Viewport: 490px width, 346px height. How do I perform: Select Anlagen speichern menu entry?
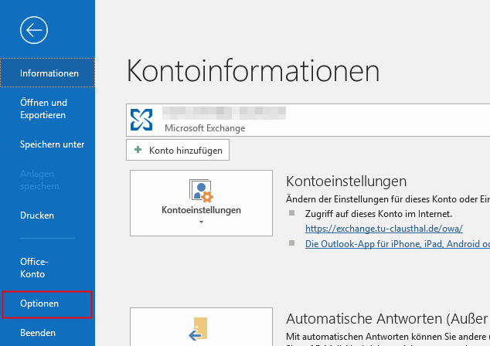pyautogui.click(x=39, y=180)
